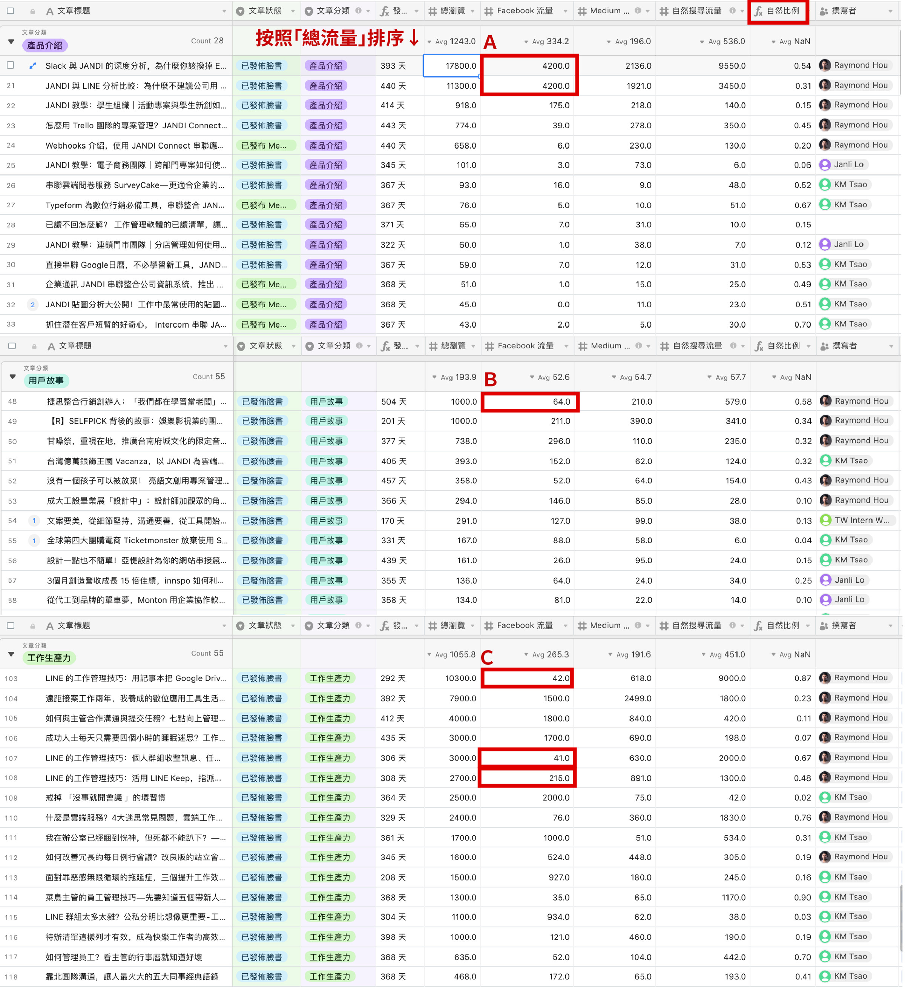Check the select-all checkbox in top header
This screenshot has height=987, width=905.
11,11
